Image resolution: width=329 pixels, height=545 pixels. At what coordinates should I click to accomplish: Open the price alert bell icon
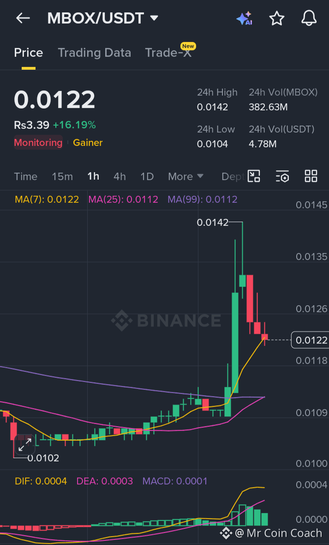pos(309,18)
